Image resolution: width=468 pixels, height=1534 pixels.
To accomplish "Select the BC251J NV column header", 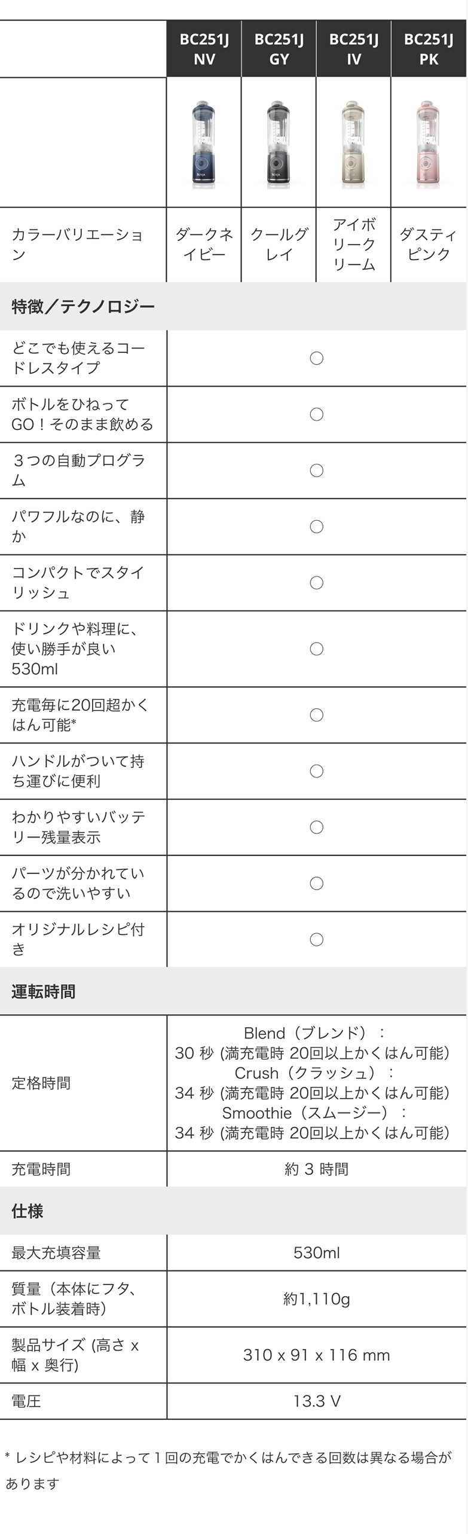I will pyautogui.click(x=204, y=49).
